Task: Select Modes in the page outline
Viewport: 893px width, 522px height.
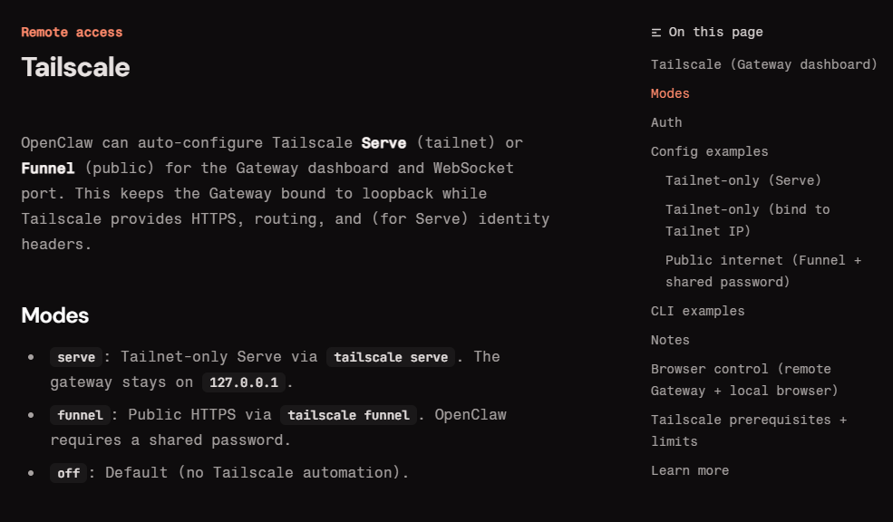Action: pos(670,93)
